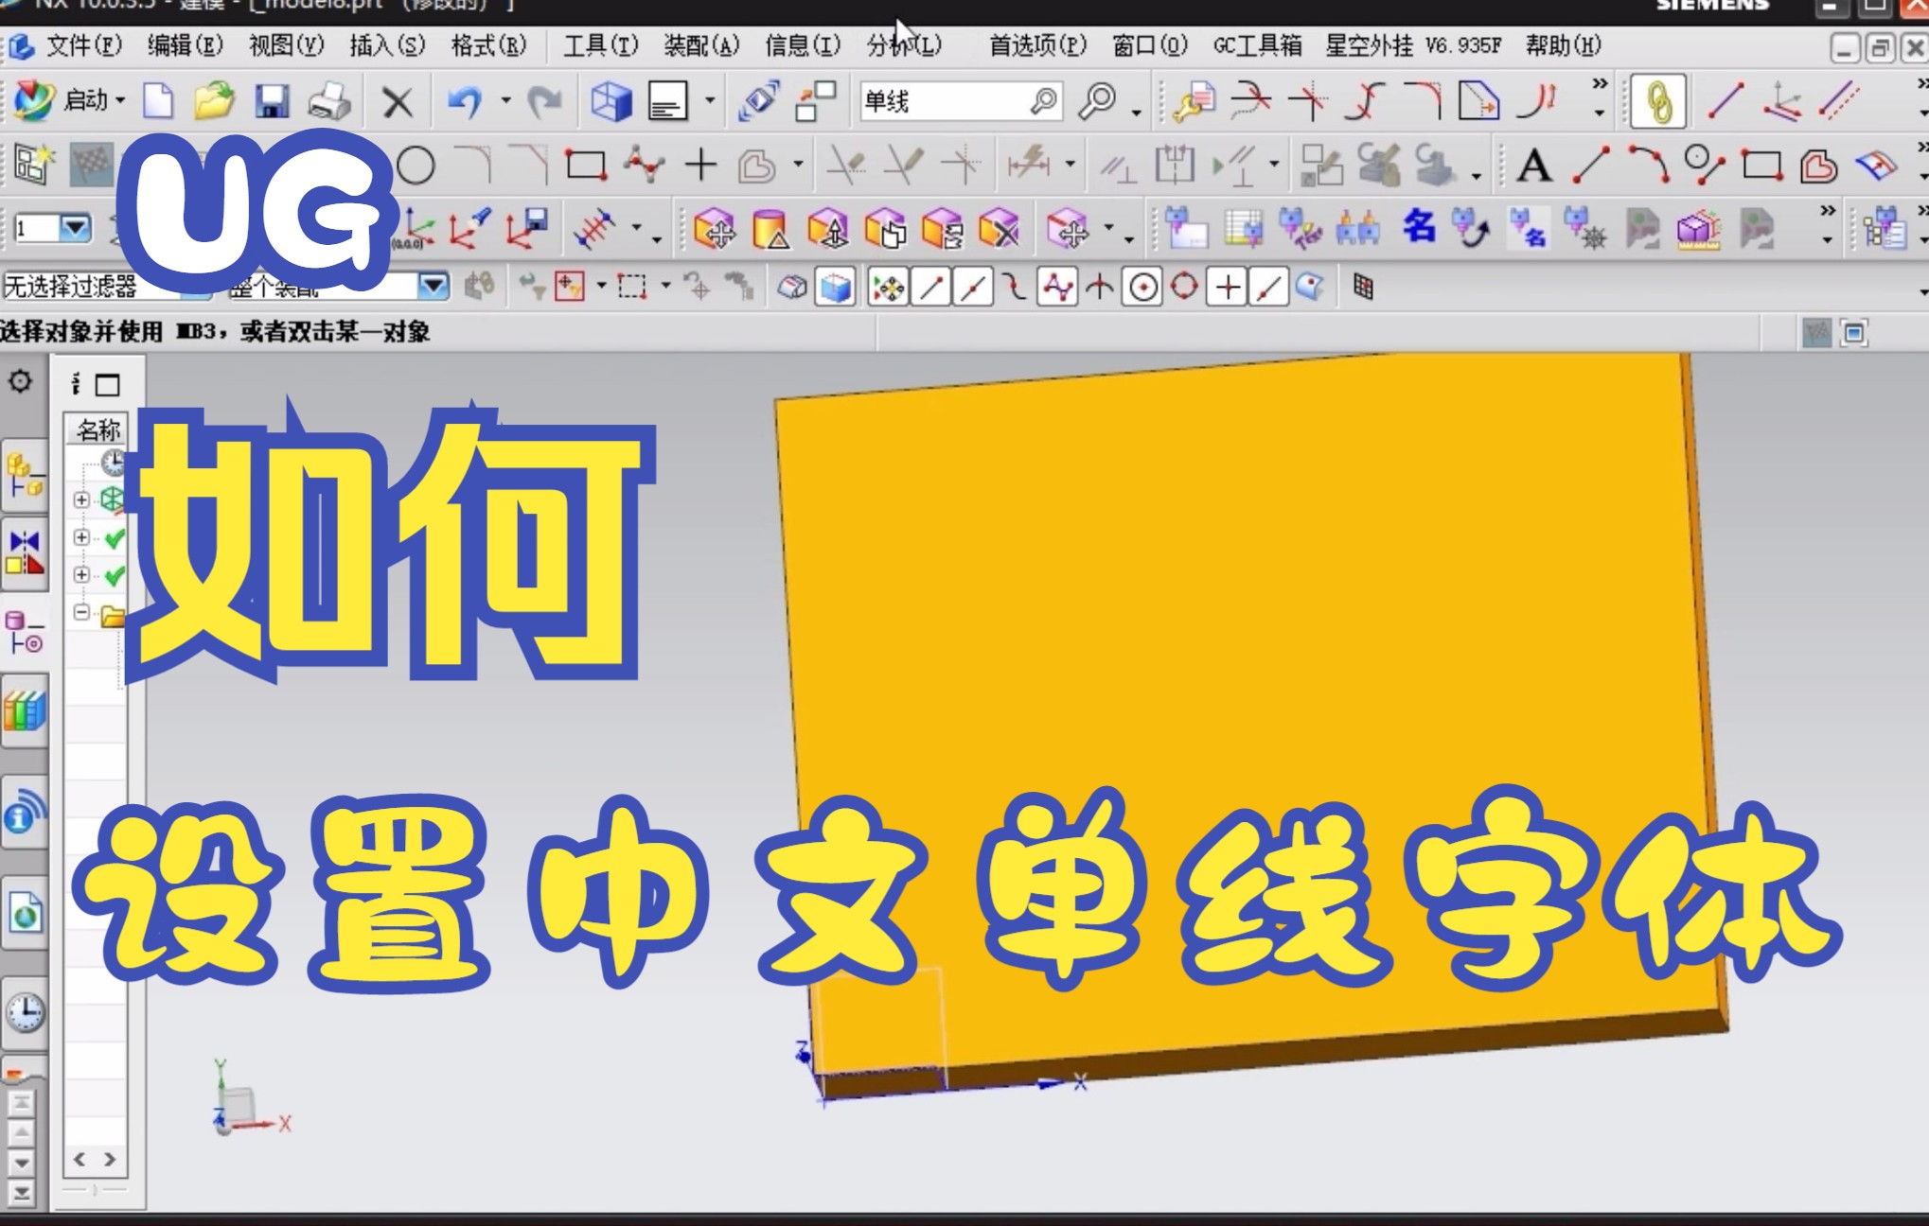This screenshot has width=1929, height=1226.
Task: Click the navigator scroll left arrow
Action: [x=80, y=1160]
